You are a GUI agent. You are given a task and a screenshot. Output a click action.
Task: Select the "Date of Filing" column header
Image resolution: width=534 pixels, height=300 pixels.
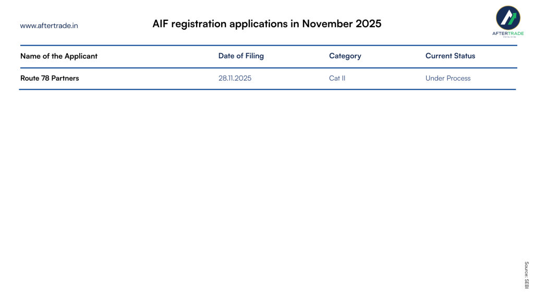click(x=241, y=56)
